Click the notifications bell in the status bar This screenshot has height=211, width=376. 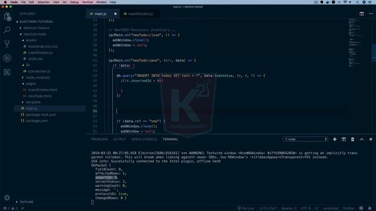click(370, 209)
